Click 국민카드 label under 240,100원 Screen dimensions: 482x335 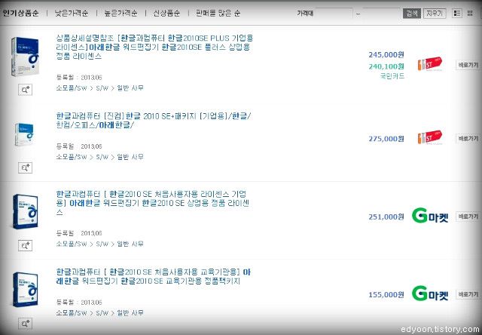392,76
